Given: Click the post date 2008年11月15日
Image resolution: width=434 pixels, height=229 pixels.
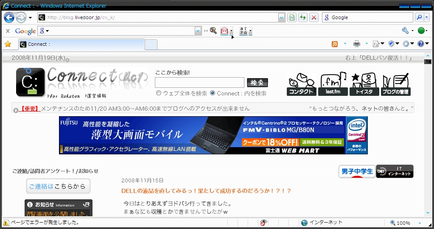Looking at the screenshot, I should point(142,181).
